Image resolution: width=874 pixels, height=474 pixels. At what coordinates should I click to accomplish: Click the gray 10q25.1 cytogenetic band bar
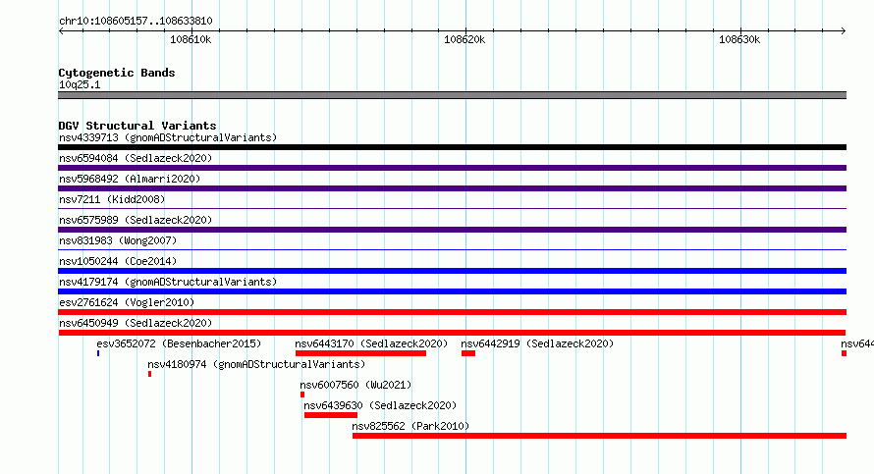[452, 95]
